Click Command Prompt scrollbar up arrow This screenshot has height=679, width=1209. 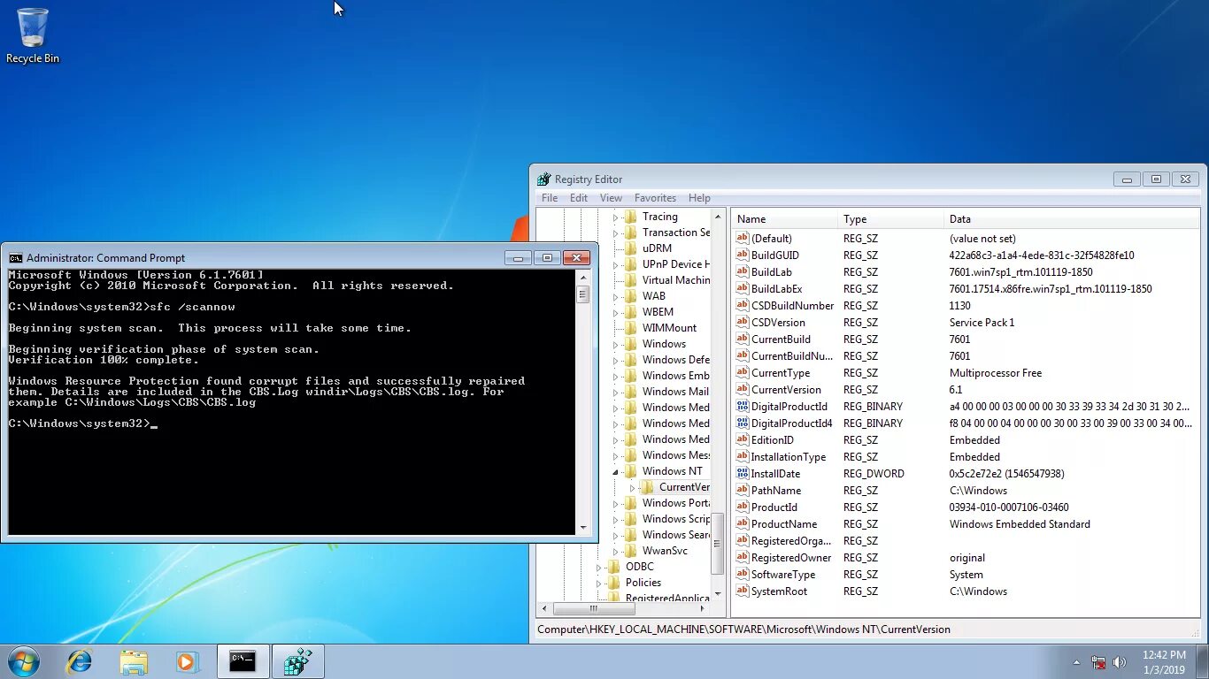coord(582,278)
